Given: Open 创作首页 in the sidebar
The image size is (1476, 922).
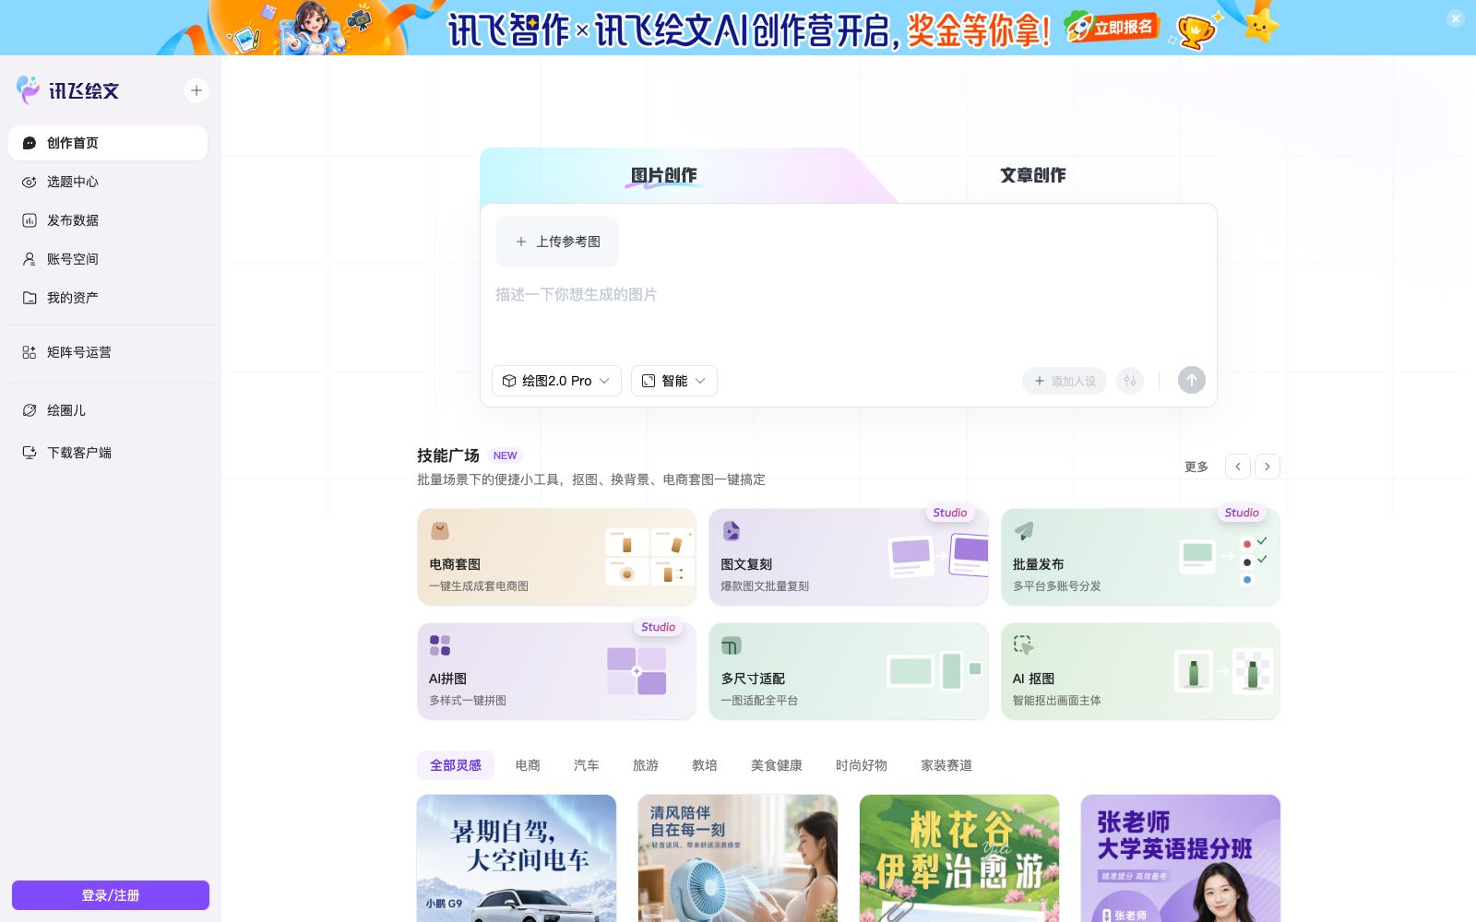Looking at the screenshot, I should pos(108,143).
